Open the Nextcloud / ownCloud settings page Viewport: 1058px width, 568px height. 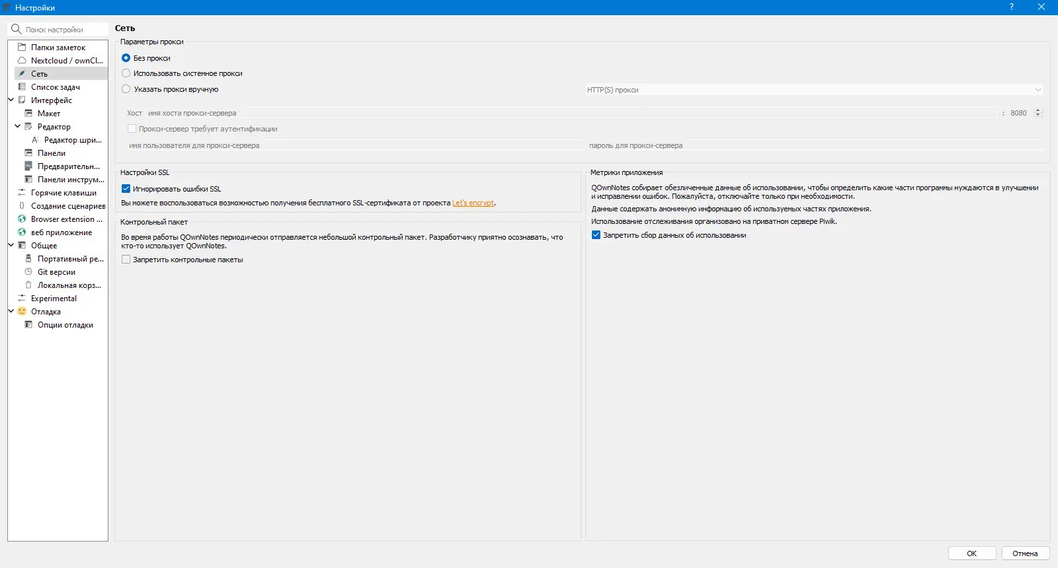(67, 61)
